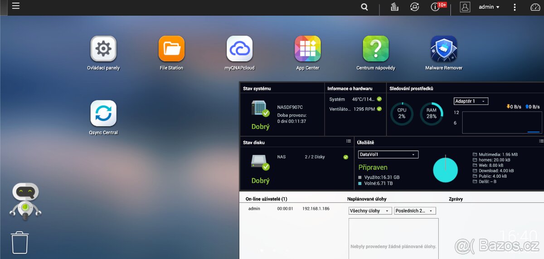
Task: Click the CPU 2% usage gauge
Action: point(402,113)
